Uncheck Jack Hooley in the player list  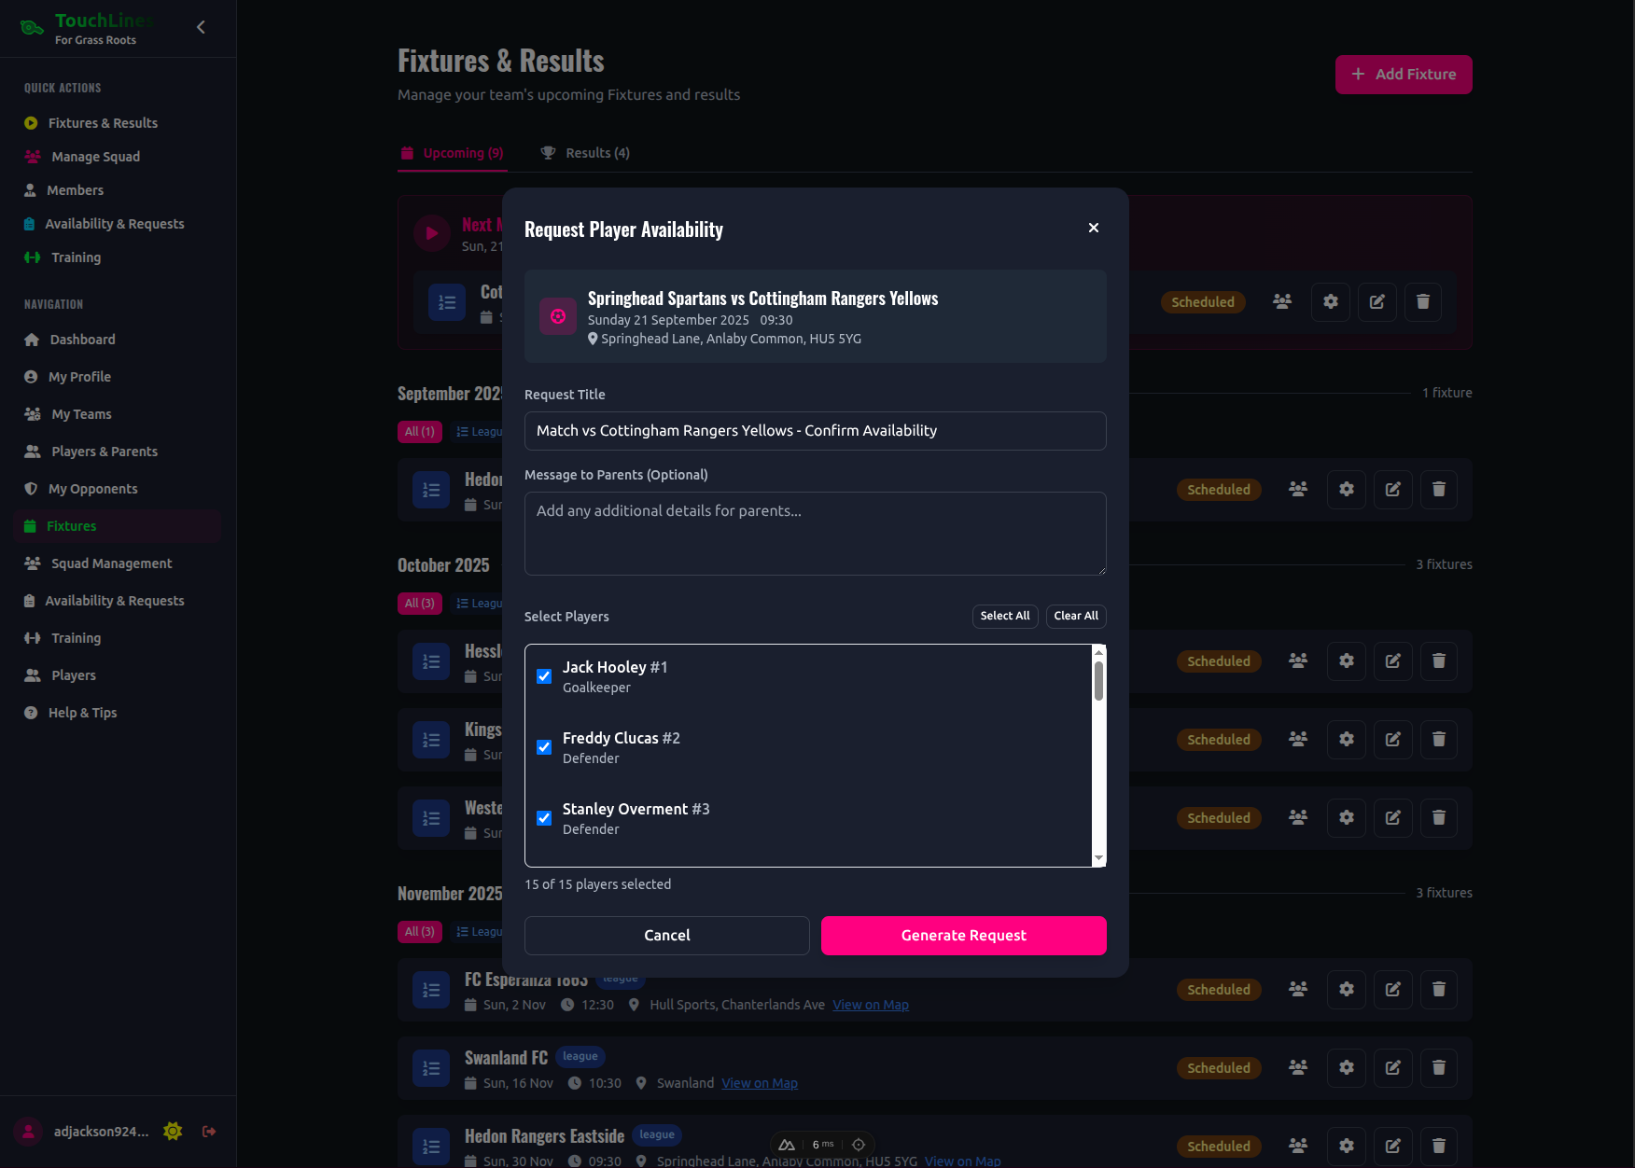tap(544, 676)
